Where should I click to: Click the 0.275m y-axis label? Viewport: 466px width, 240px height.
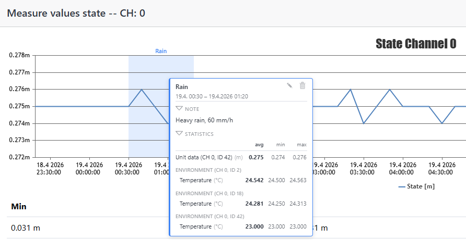19,106
